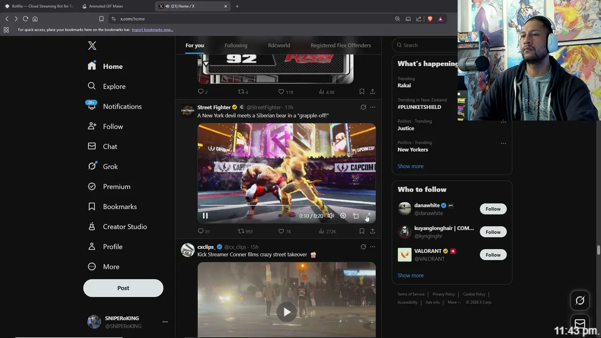The height and width of the screenshot is (338, 601).
Task: Play the cxclips_ street takeover video
Action: (x=286, y=312)
